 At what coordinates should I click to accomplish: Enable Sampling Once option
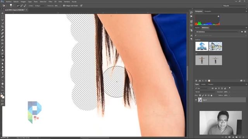(22, 6)
